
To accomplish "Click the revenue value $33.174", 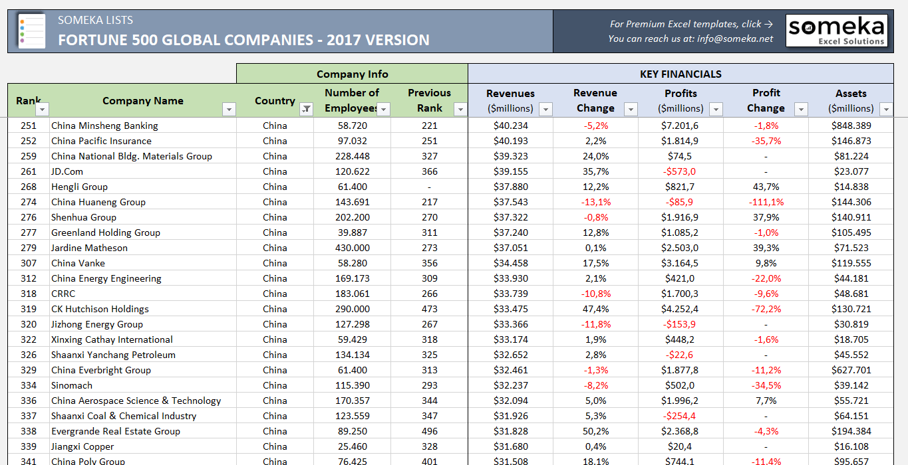I will click(x=510, y=339).
